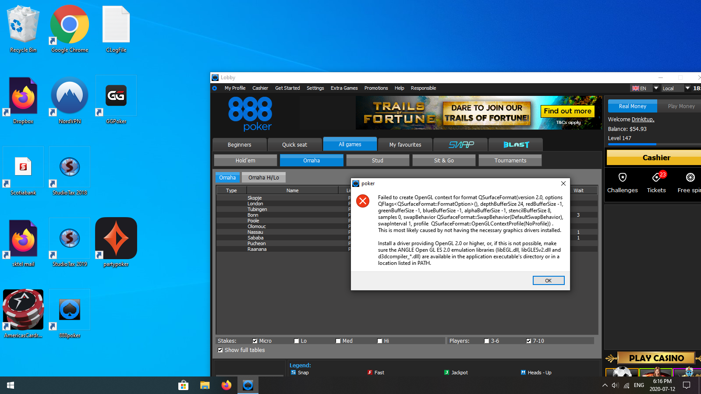This screenshot has width=701, height=394.
Task: Toggle the Micro stakes checkbox
Action: (x=255, y=341)
